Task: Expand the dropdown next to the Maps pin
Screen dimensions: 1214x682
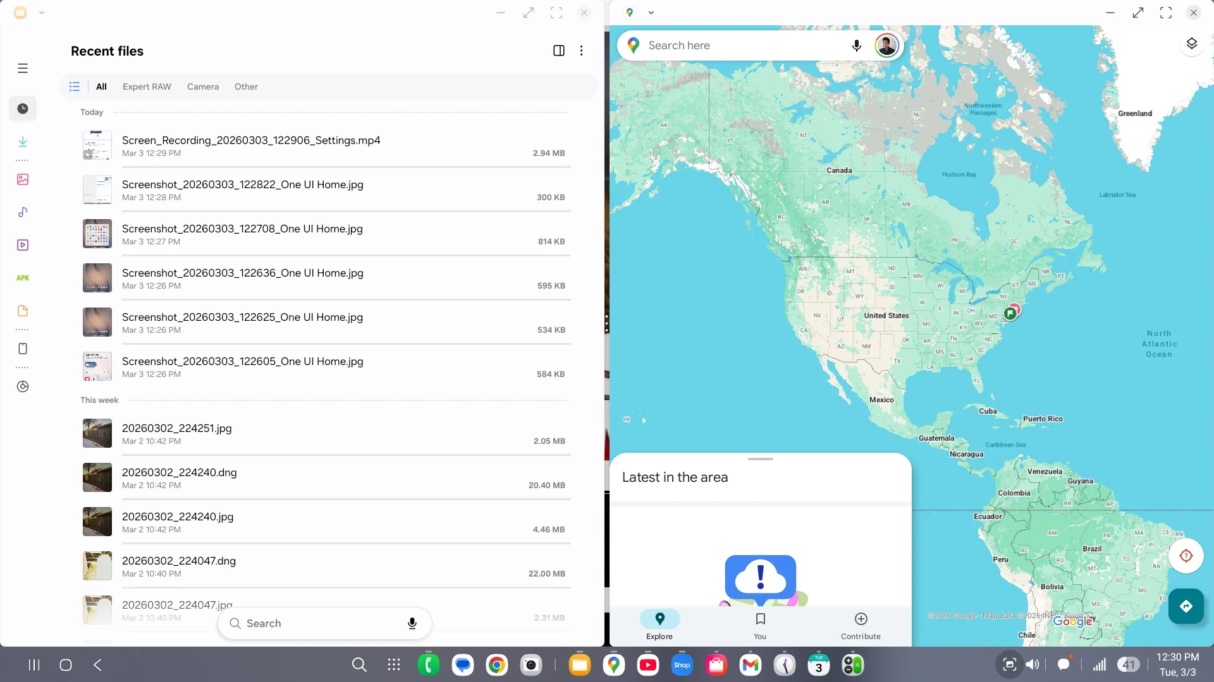Action: click(x=651, y=12)
